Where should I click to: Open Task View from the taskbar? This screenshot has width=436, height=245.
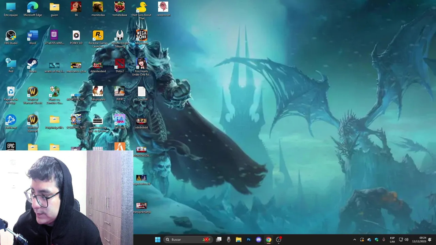coord(219,240)
